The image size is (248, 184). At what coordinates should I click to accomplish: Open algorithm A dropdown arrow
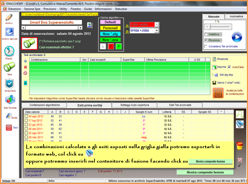[156, 25]
